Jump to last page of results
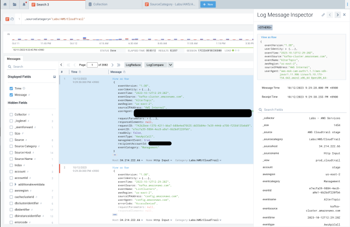 tap(119, 65)
